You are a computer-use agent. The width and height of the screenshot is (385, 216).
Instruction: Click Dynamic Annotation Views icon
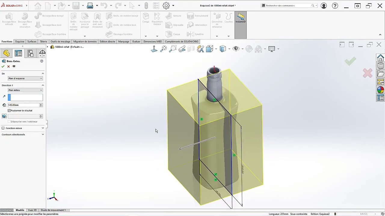[x=200, y=49]
